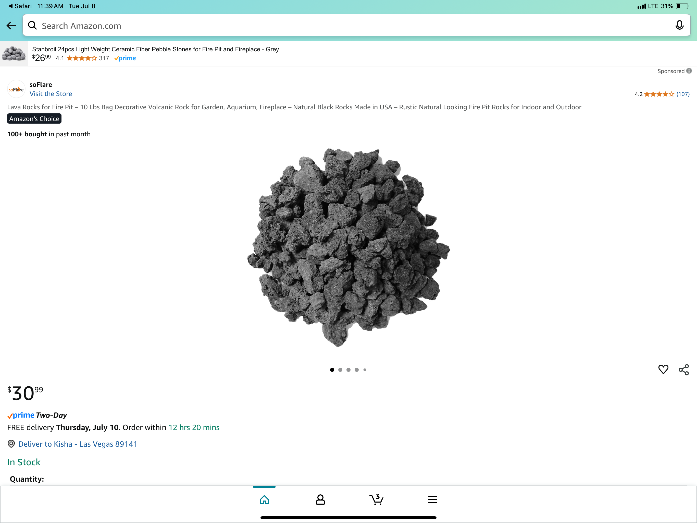Tap the share icon
697x523 pixels.
coord(683,370)
